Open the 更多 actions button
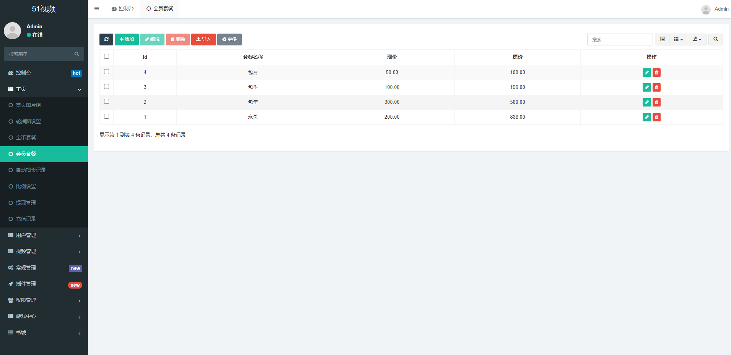The height and width of the screenshot is (355, 731). pos(229,39)
